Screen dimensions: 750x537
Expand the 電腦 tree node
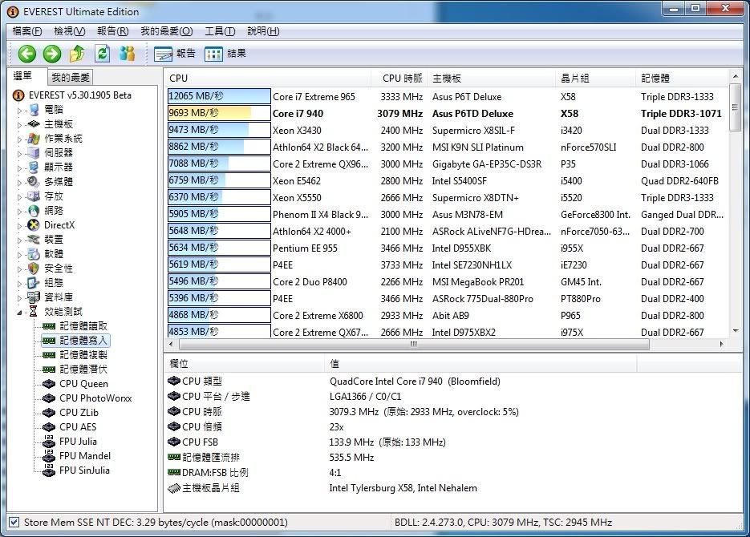click(x=19, y=111)
